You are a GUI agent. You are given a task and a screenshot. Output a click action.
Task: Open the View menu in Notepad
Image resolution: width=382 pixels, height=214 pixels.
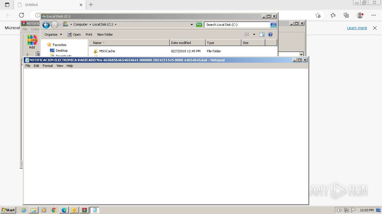tap(60, 66)
